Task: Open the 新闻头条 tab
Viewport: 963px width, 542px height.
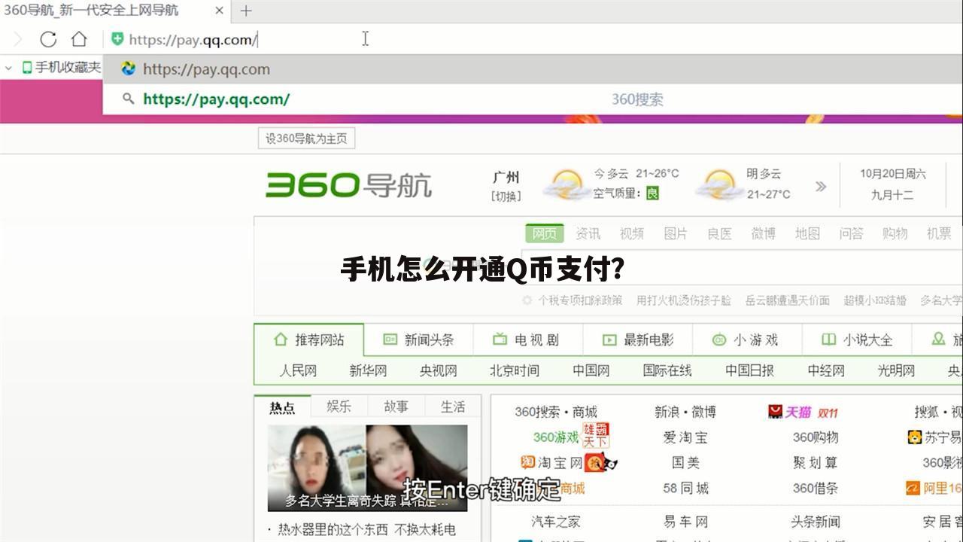Action: click(x=418, y=340)
